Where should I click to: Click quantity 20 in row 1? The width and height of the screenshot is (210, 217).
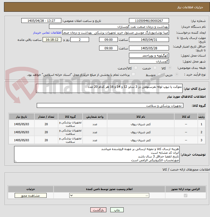(46, 124)
